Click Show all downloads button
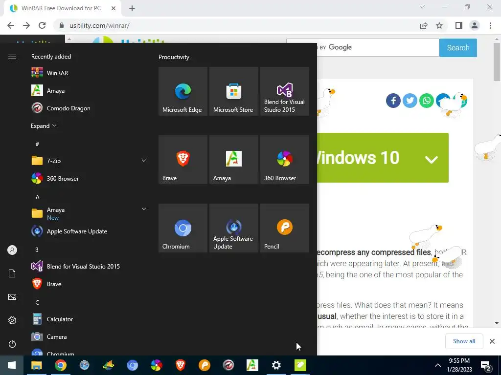This screenshot has width=501, height=375. 464,341
